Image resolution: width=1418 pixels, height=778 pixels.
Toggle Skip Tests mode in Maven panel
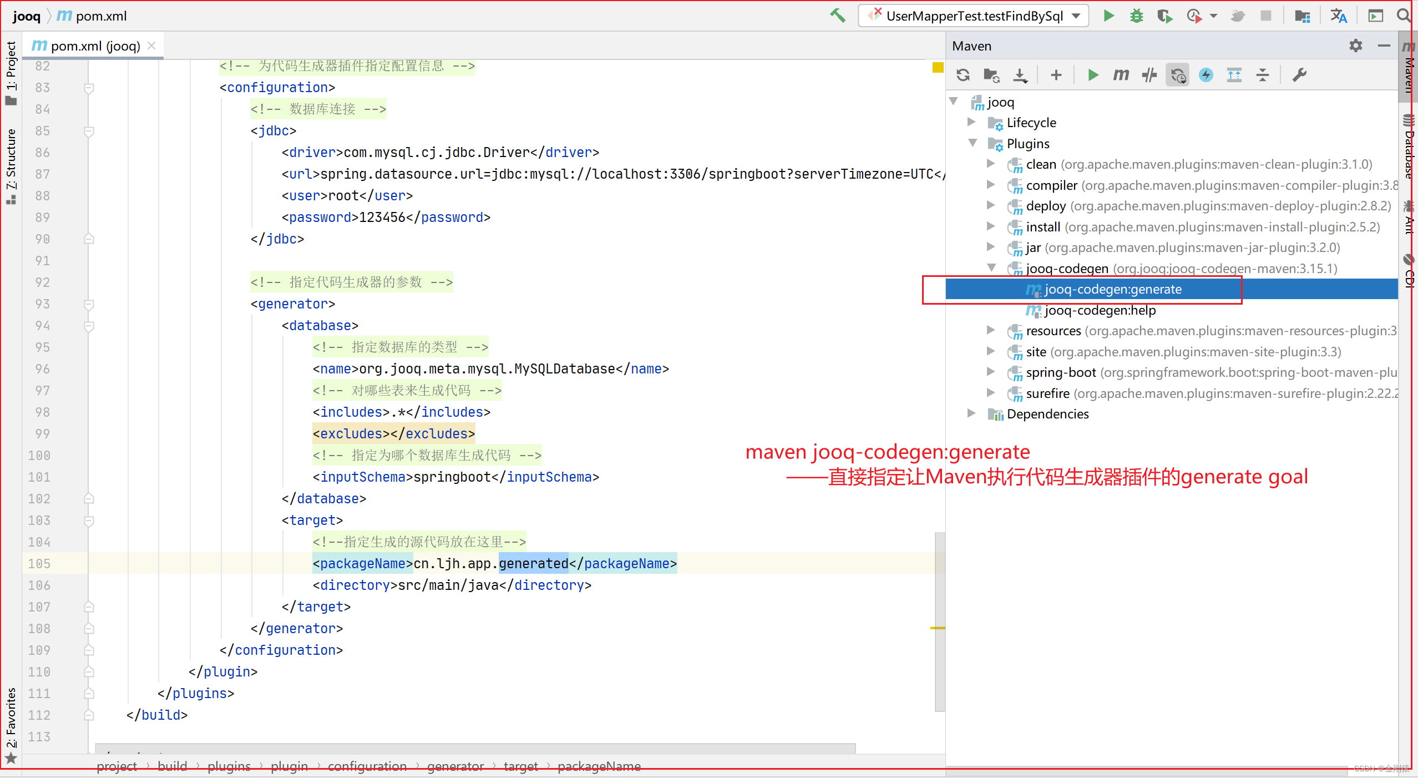pyautogui.click(x=1149, y=75)
